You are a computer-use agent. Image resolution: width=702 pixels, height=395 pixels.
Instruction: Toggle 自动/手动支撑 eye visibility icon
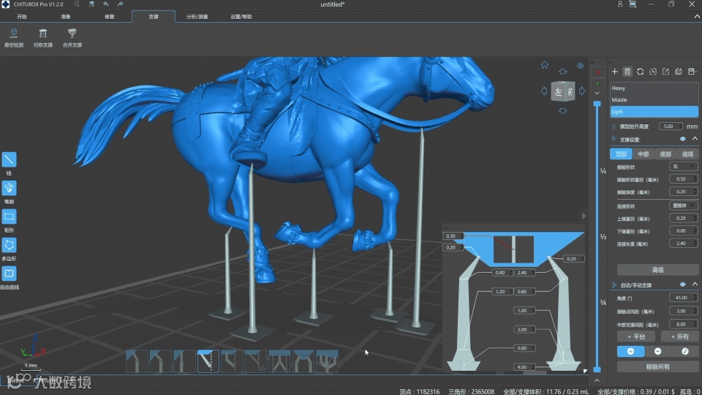tap(683, 285)
